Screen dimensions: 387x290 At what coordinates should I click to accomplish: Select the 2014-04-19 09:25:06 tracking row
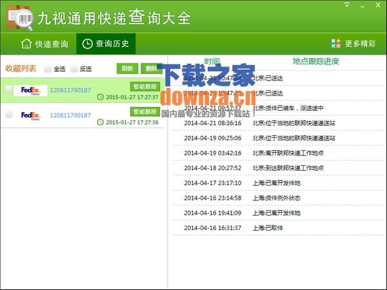pyautogui.click(x=276, y=138)
